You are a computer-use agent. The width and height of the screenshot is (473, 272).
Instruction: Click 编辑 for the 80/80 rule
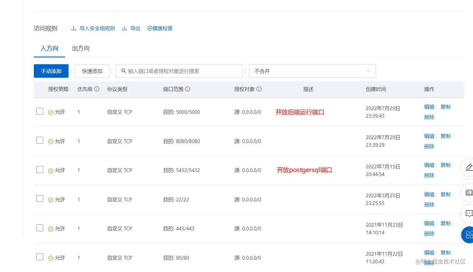point(429,253)
